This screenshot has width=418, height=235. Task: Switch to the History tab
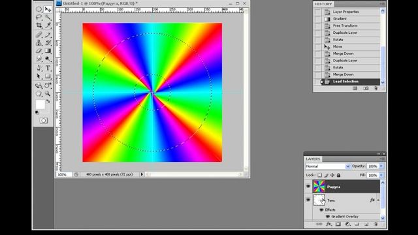(323, 4)
